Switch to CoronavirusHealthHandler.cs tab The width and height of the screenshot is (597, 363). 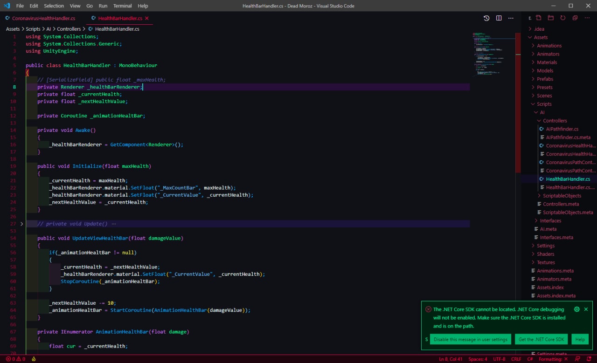(43, 18)
